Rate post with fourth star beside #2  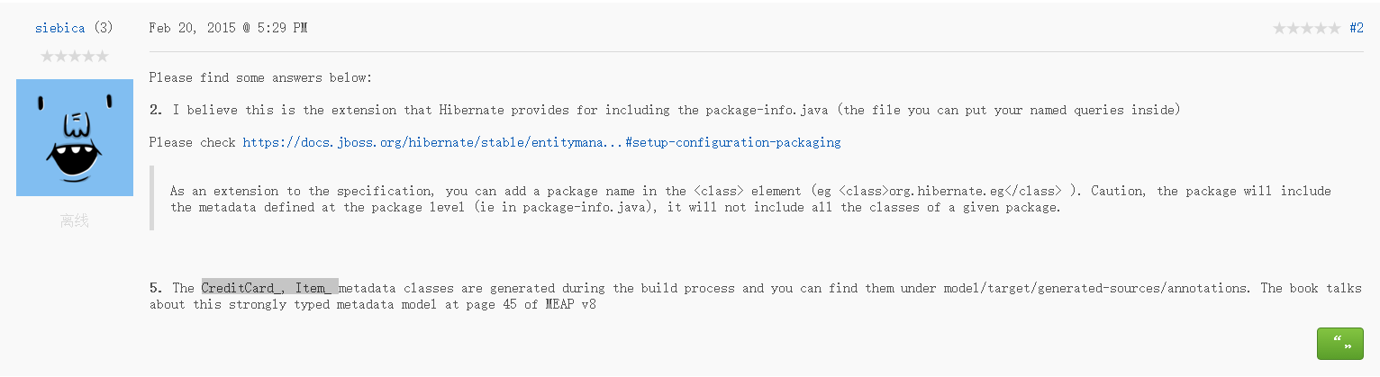coord(1321,29)
